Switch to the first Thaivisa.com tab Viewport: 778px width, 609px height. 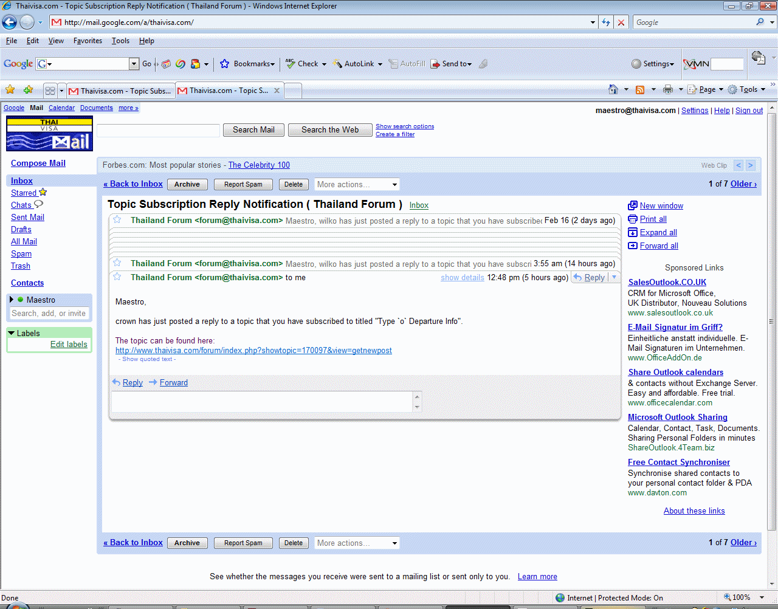point(120,91)
